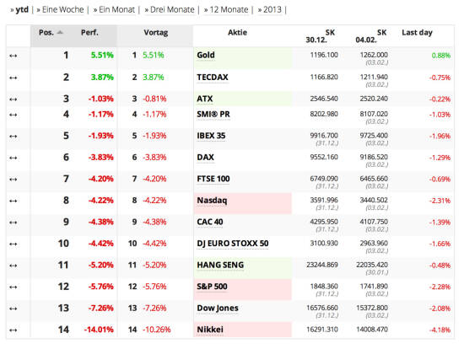
Task: Select the 12 Monate timeframe
Action: pyautogui.click(x=229, y=10)
